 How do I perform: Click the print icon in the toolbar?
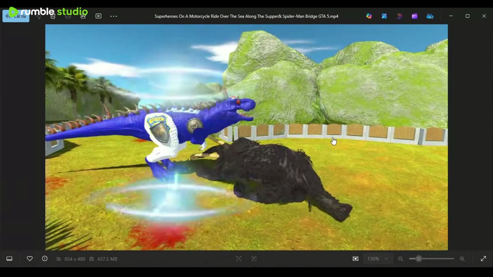tap(68, 16)
